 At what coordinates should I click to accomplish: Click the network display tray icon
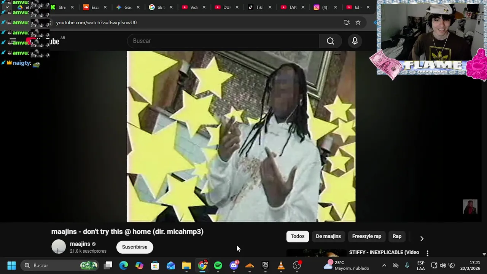click(434, 265)
